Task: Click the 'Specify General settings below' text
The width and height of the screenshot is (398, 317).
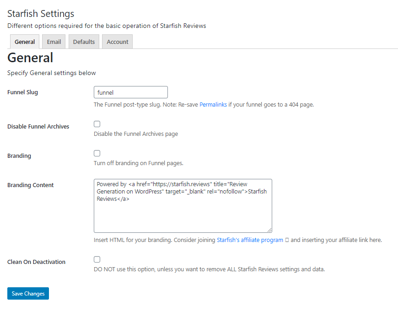Action: tap(52, 73)
